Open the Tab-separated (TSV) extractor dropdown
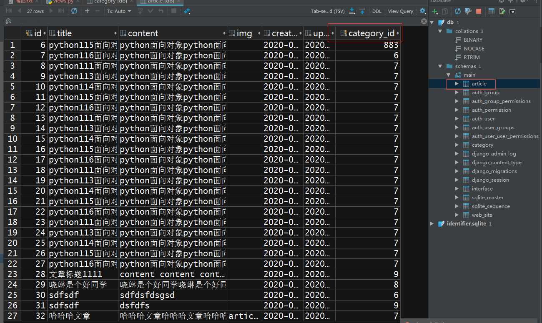542x323 pixels. click(328, 11)
